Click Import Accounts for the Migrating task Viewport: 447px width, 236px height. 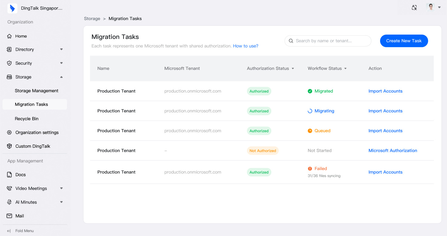click(385, 111)
